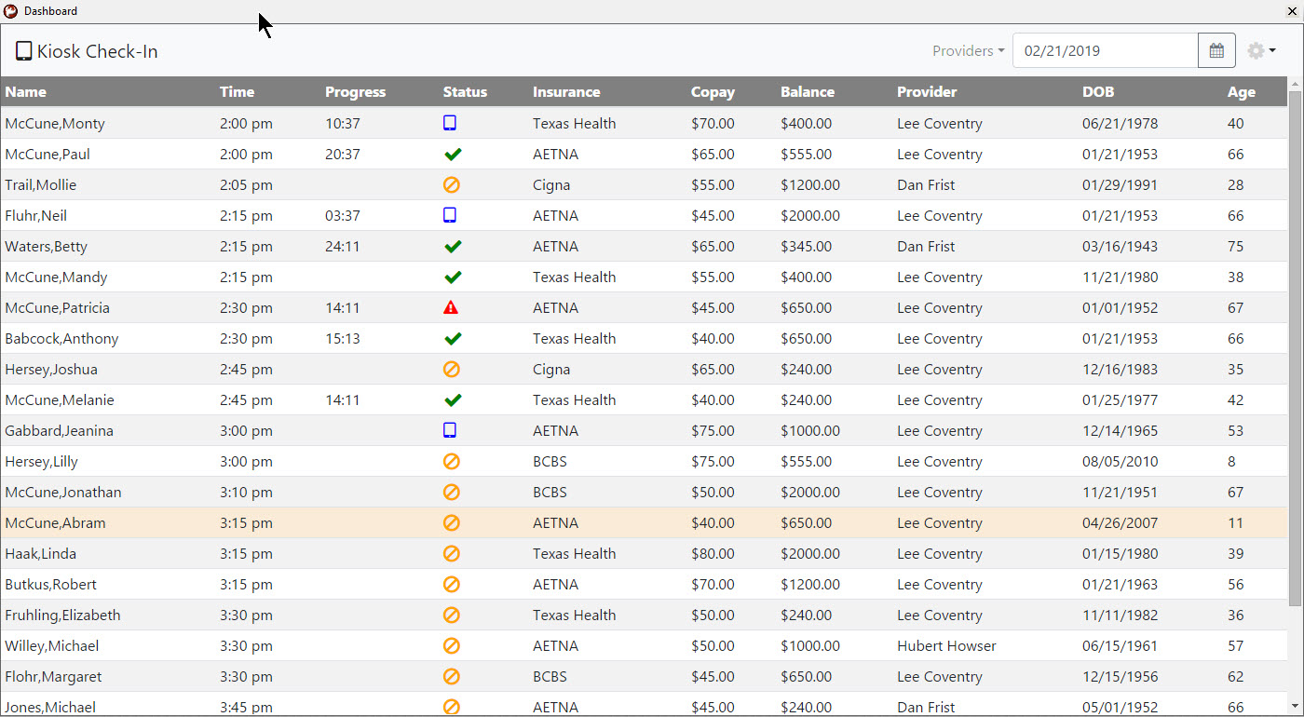This screenshot has width=1304, height=717.
Task: Click provider Hubert Howser for Willey,Michael
Action: 946,645
